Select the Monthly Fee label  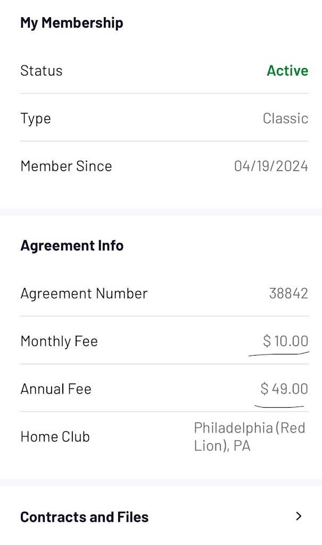[59, 341]
